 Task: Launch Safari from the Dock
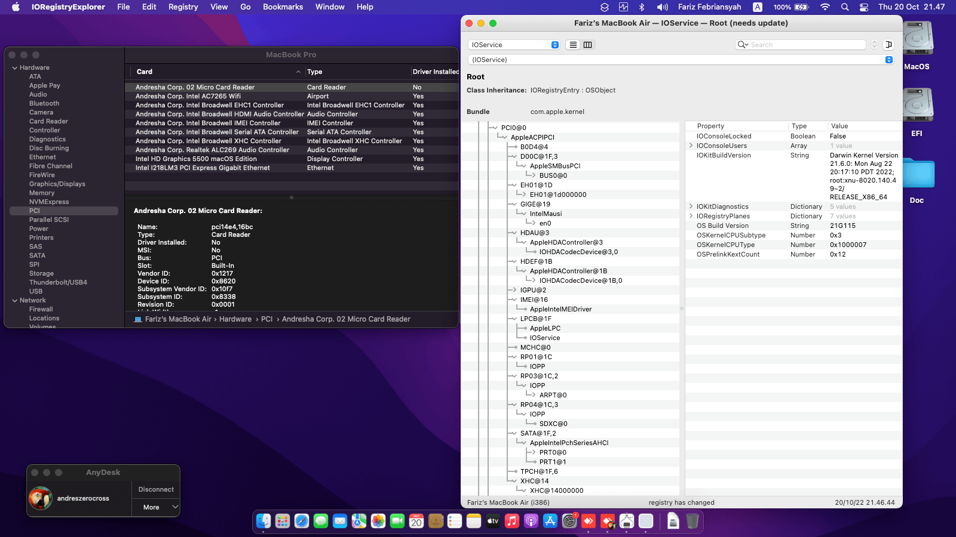click(302, 521)
